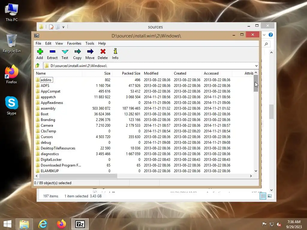Viewport: 307px width, 230px height.
Task: Sort by Created column header
Action: [x=187, y=73]
